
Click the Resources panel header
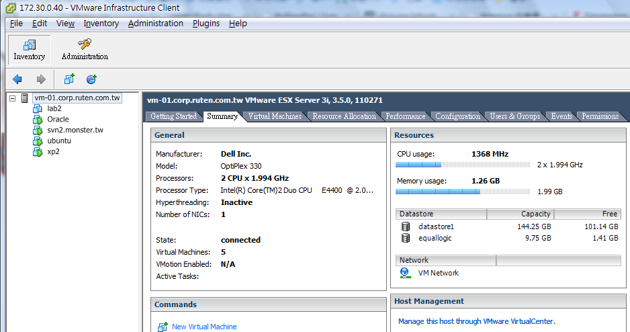[x=508, y=136]
